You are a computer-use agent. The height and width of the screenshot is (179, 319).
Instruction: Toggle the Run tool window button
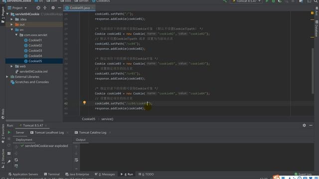click(x=127, y=174)
